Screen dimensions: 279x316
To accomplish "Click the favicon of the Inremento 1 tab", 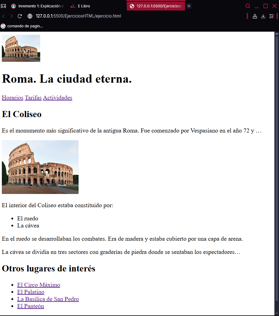I will coord(14,6).
